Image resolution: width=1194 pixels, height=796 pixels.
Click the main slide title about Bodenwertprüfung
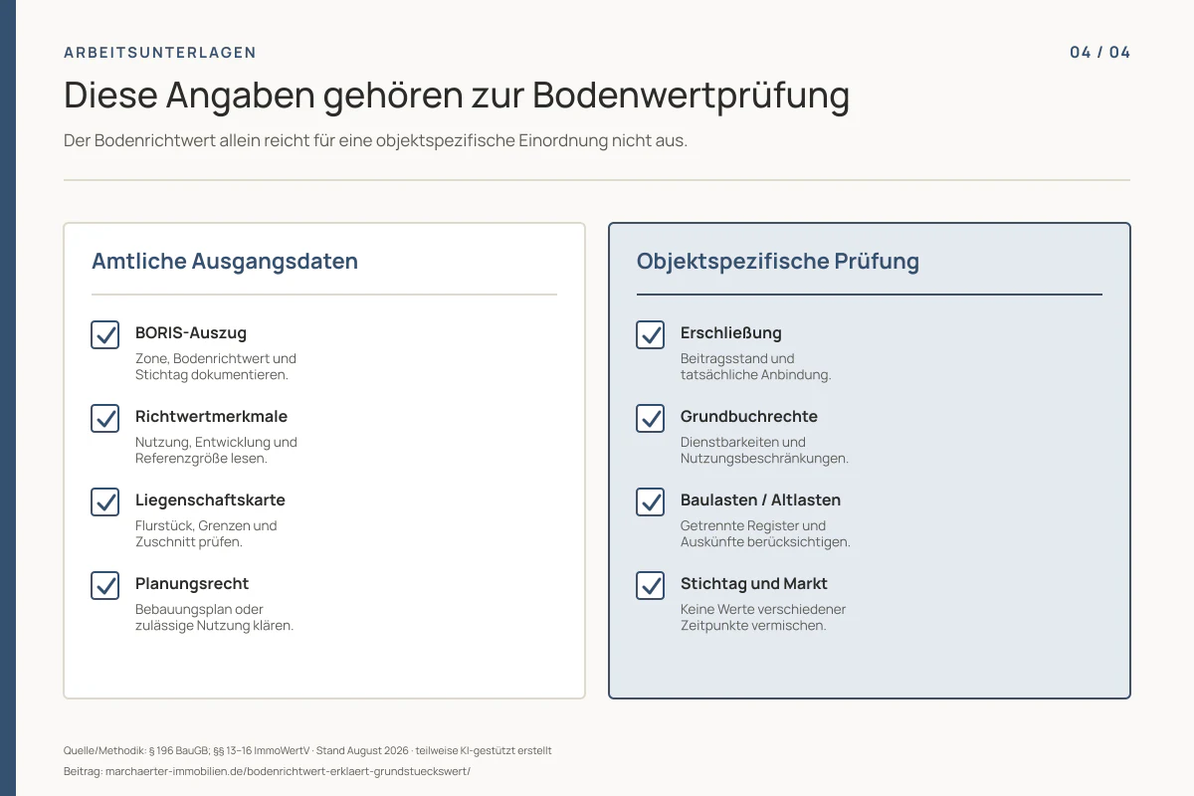point(457,96)
